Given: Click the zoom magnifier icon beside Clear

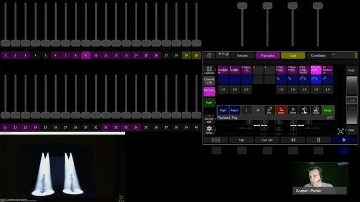Looking at the screenshot, I should pos(340,131).
